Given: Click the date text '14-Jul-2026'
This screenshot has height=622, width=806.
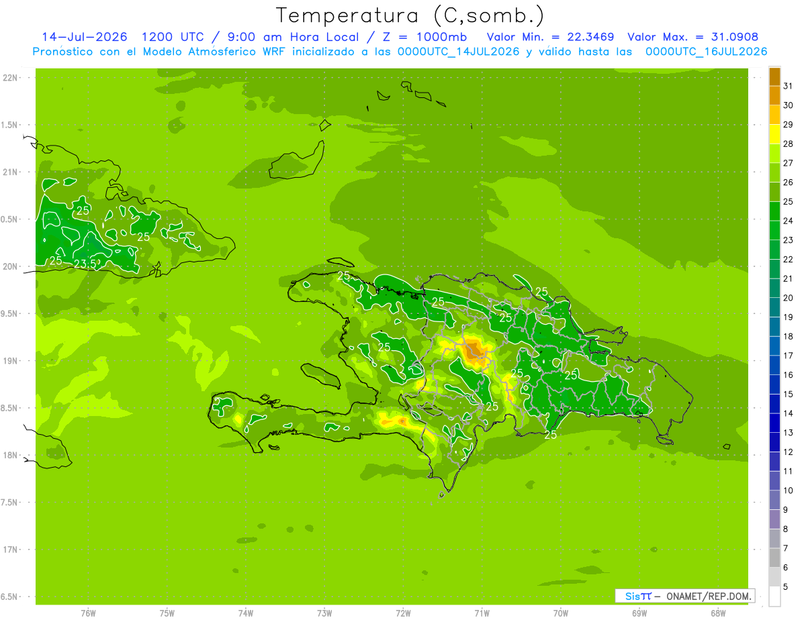Looking at the screenshot, I should click(x=85, y=37).
